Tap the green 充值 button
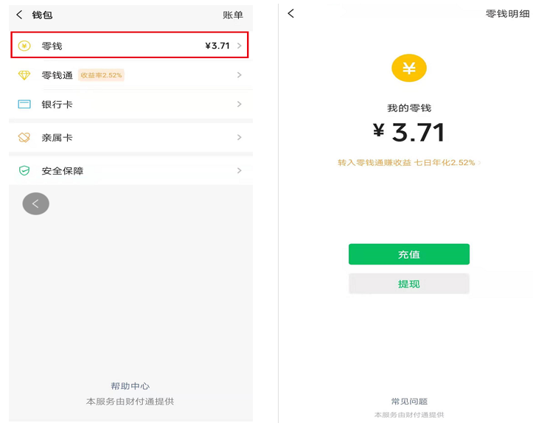Image resolution: width=533 pixels, height=437 pixels. click(x=409, y=254)
